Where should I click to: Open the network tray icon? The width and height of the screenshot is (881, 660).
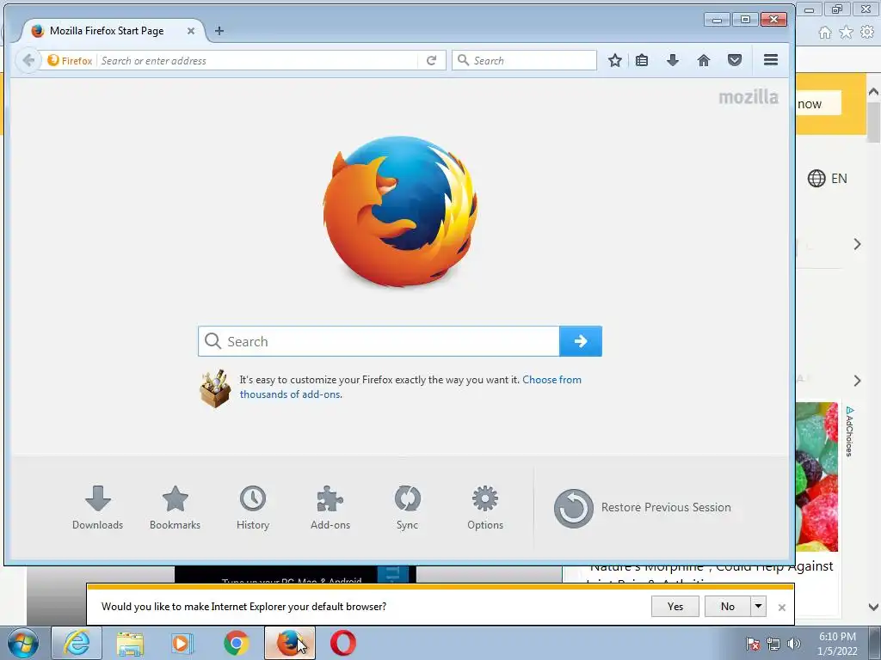point(773,644)
